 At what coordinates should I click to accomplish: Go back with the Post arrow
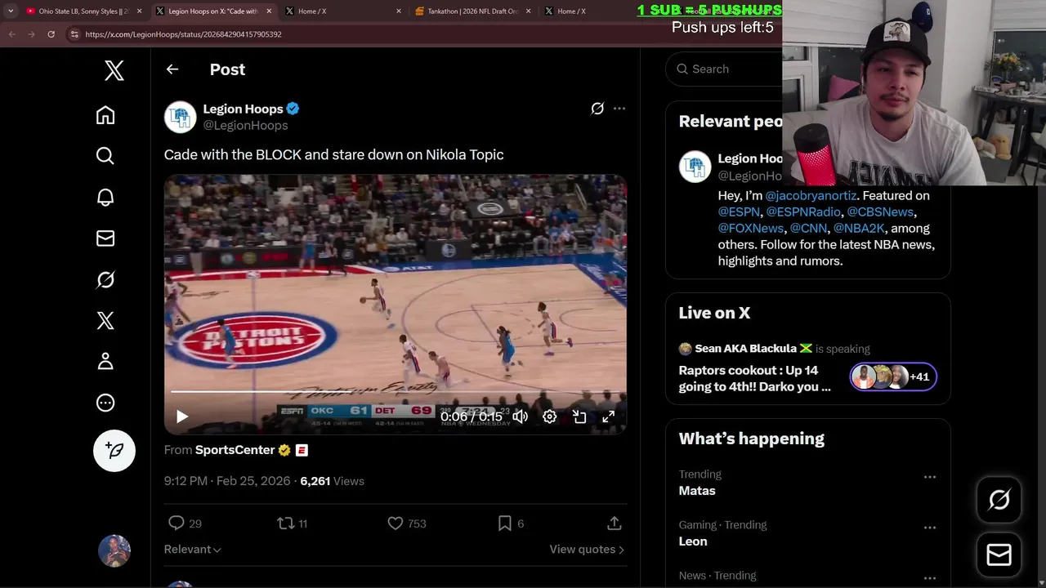[x=172, y=69]
